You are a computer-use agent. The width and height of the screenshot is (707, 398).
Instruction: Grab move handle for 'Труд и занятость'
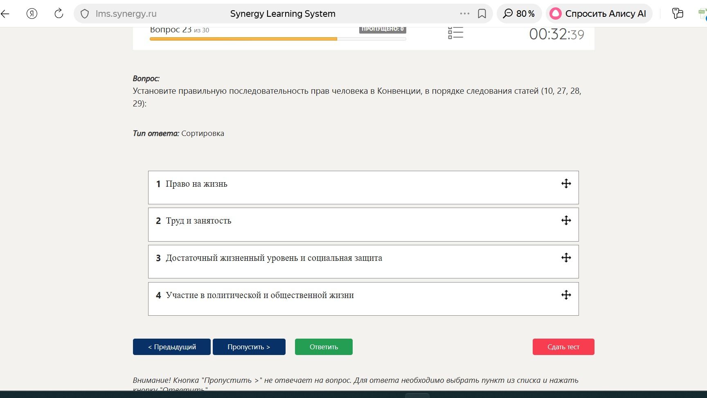[x=566, y=220]
